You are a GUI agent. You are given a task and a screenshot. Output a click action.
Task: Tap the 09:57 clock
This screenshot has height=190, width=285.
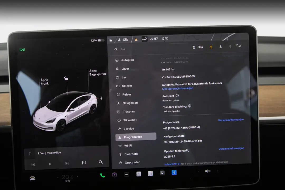[154, 39]
